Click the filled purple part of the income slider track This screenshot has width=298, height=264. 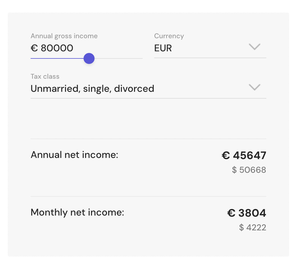click(x=57, y=58)
